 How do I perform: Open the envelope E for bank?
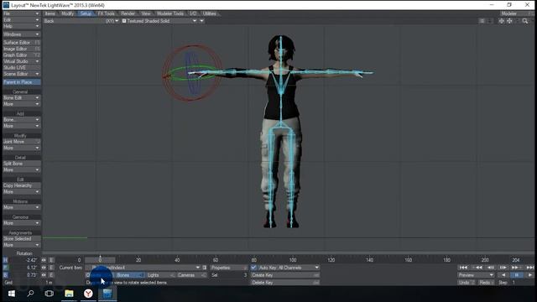click(51, 275)
